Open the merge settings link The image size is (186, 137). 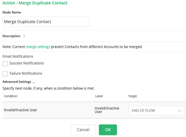point(38,47)
